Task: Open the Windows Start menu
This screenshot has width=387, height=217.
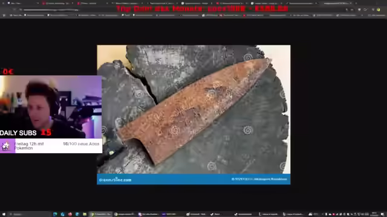Action: (x=4, y=215)
